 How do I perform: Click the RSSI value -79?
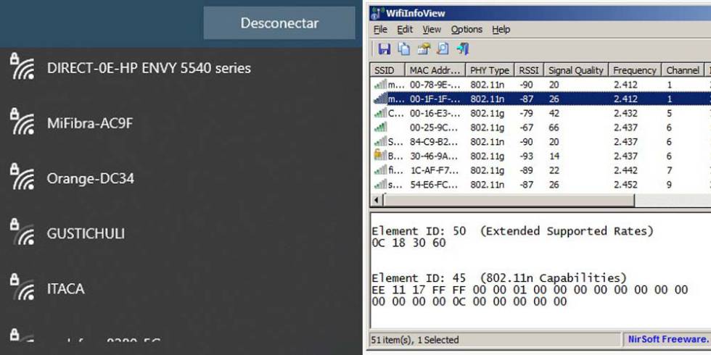click(x=527, y=113)
